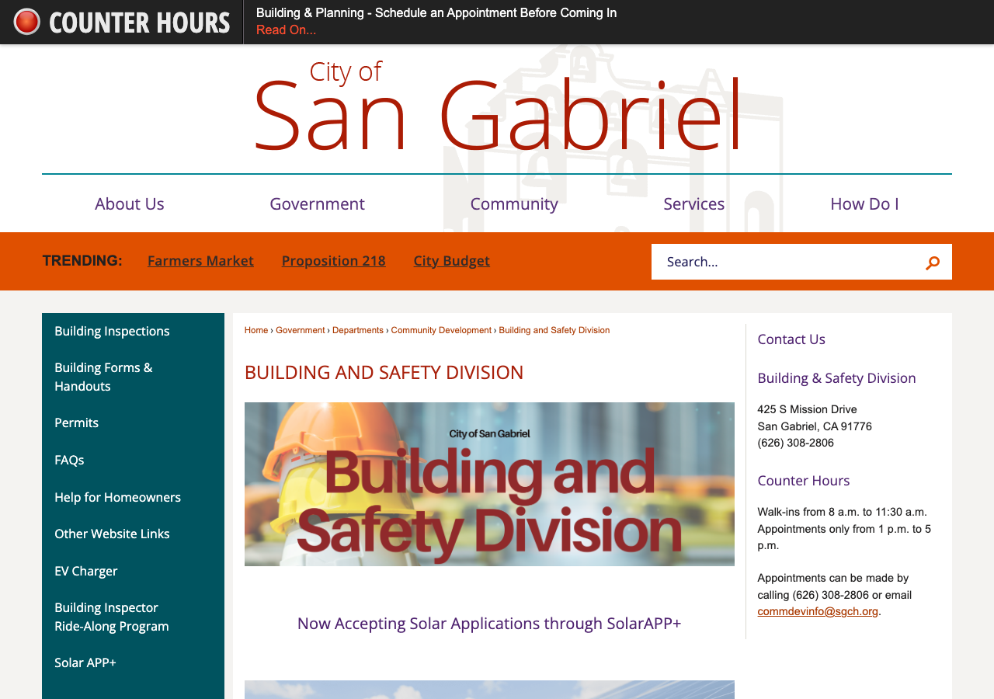Open the Permits sidebar item
Image resolution: width=994 pixels, height=699 pixels.
[x=76, y=423]
